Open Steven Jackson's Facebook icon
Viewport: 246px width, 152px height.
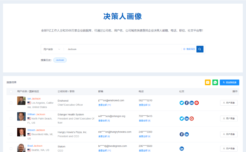click(x=182, y=134)
